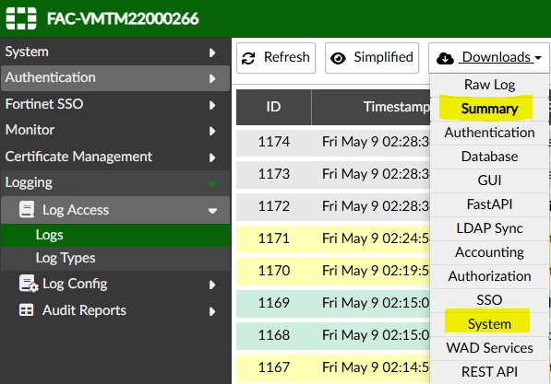Open the System sidebar section
Screen dimensions: 551x384
pos(115,52)
